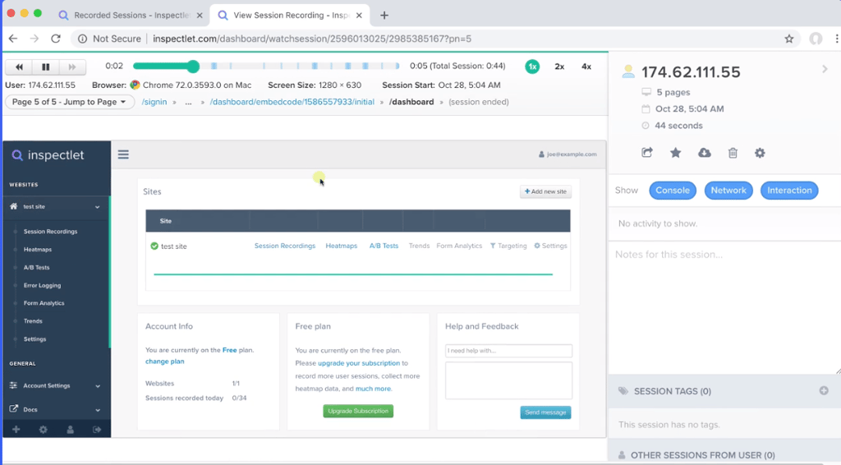Share this session recording
This screenshot has height=465, width=841.
point(647,153)
